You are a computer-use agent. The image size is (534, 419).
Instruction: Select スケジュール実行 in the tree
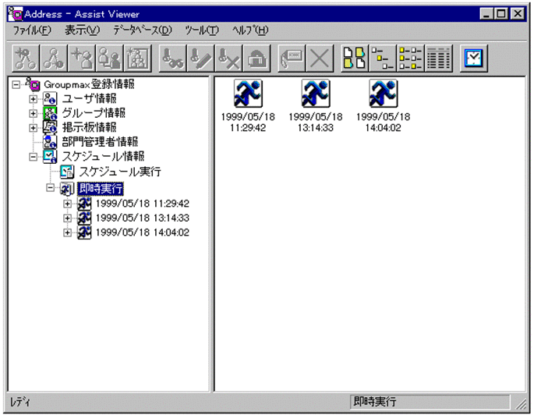120,172
